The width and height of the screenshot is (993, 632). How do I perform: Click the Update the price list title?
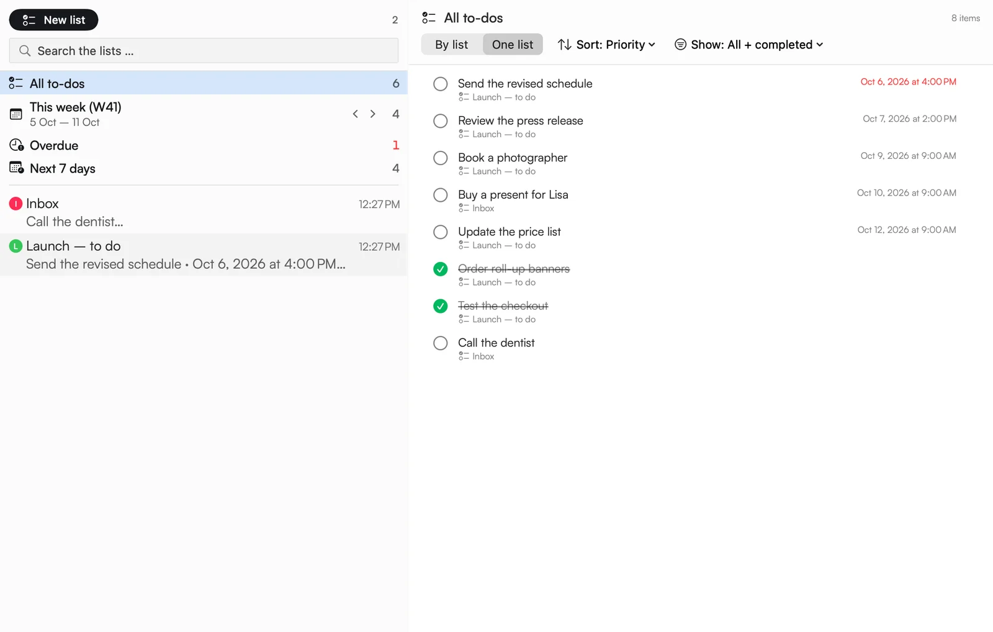(x=510, y=232)
